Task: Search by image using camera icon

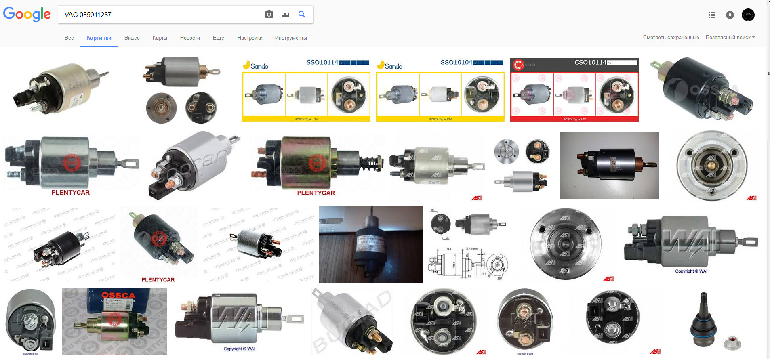Action: (x=269, y=15)
